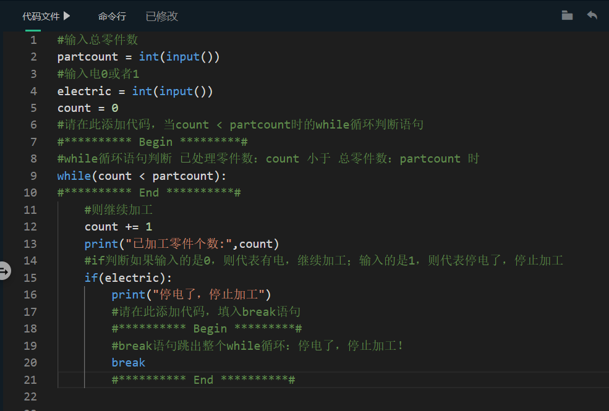The height and width of the screenshot is (411, 609).
Task: Place cursor on the break statement
Action: tap(128, 362)
